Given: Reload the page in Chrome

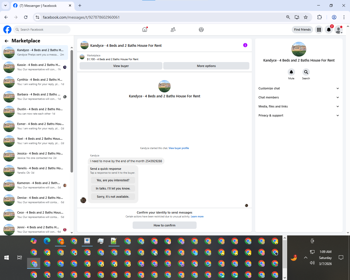Looking at the screenshot, I should [26, 17].
